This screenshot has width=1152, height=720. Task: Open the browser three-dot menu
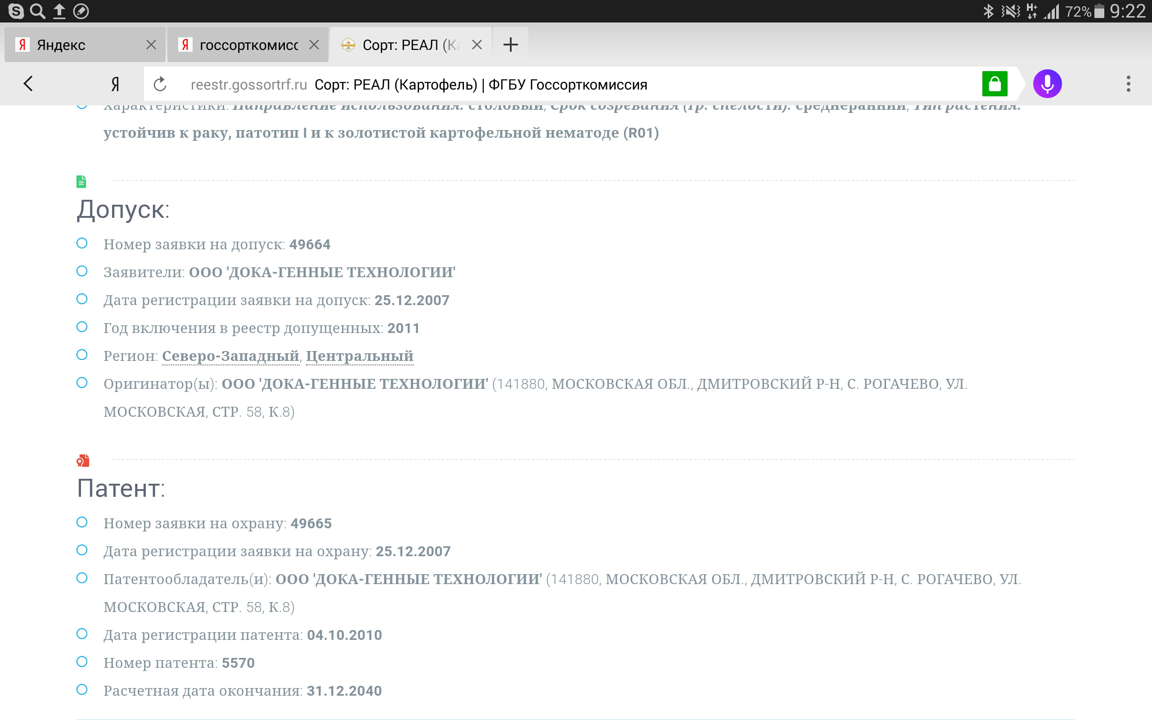tap(1128, 84)
